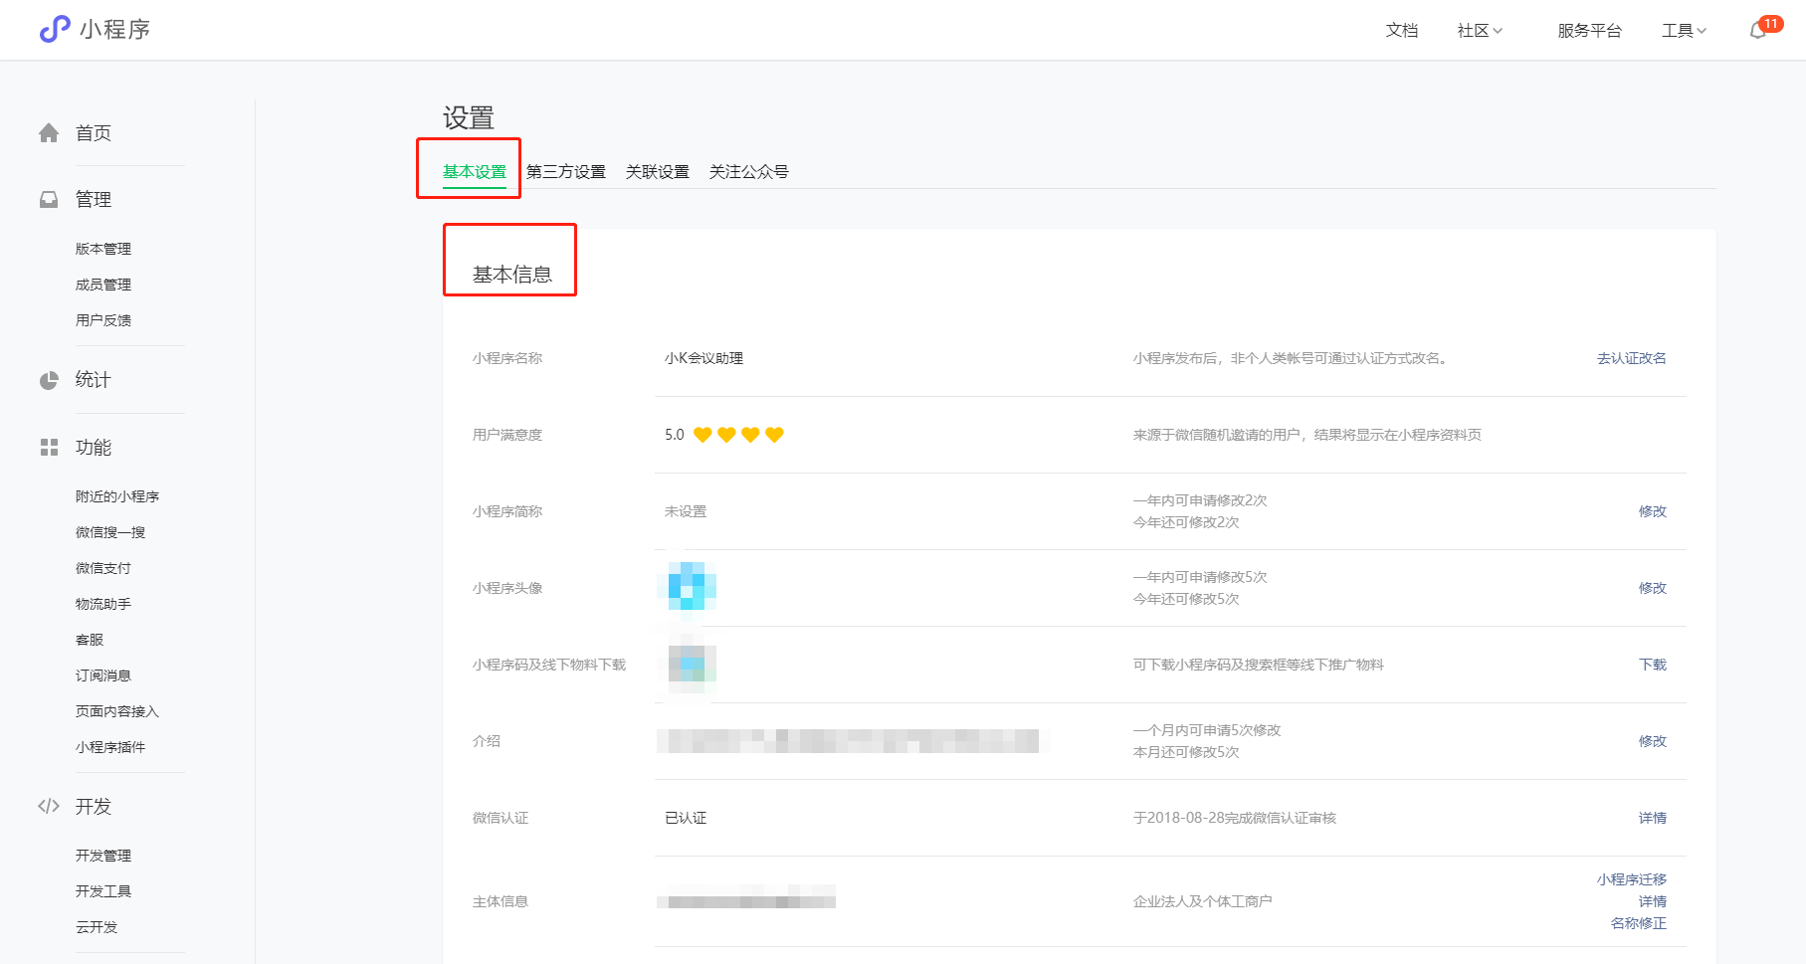Screen dimensions: 1806x964
Task: Click the code icon beside 开发
Action: 49,807
